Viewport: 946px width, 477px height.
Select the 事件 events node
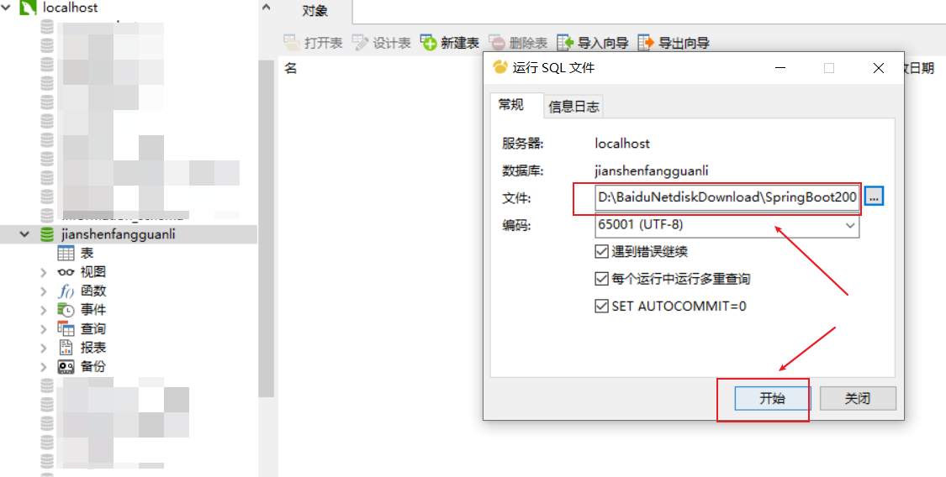(92, 310)
